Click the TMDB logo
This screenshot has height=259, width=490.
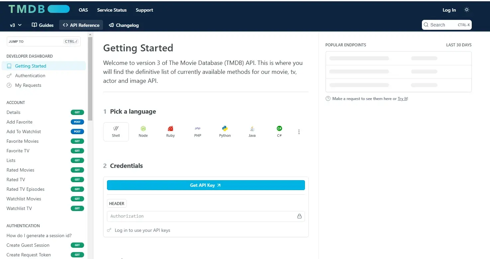39,9
